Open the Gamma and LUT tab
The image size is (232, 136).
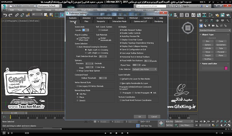click(x=140, y=22)
